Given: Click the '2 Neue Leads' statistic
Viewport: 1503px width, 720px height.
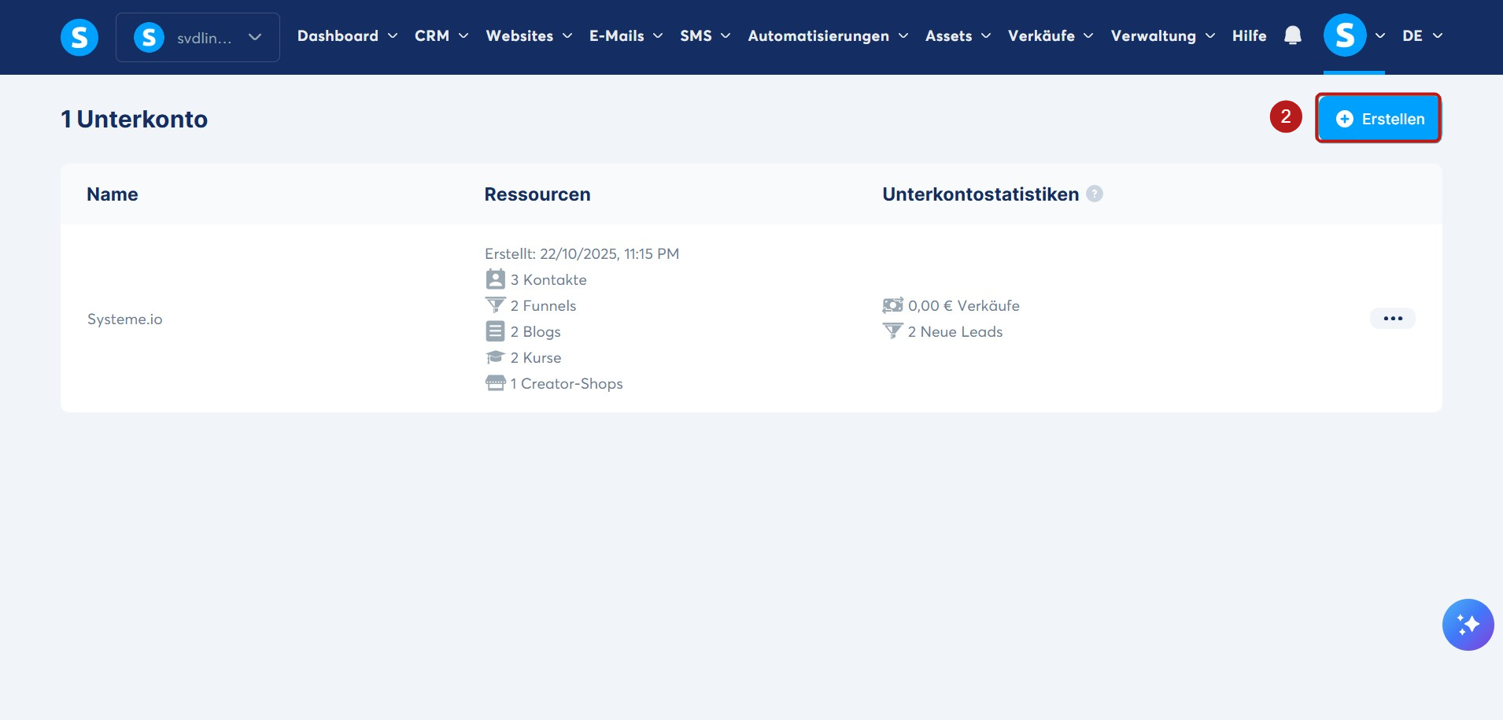Looking at the screenshot, I should click(955, 331).
